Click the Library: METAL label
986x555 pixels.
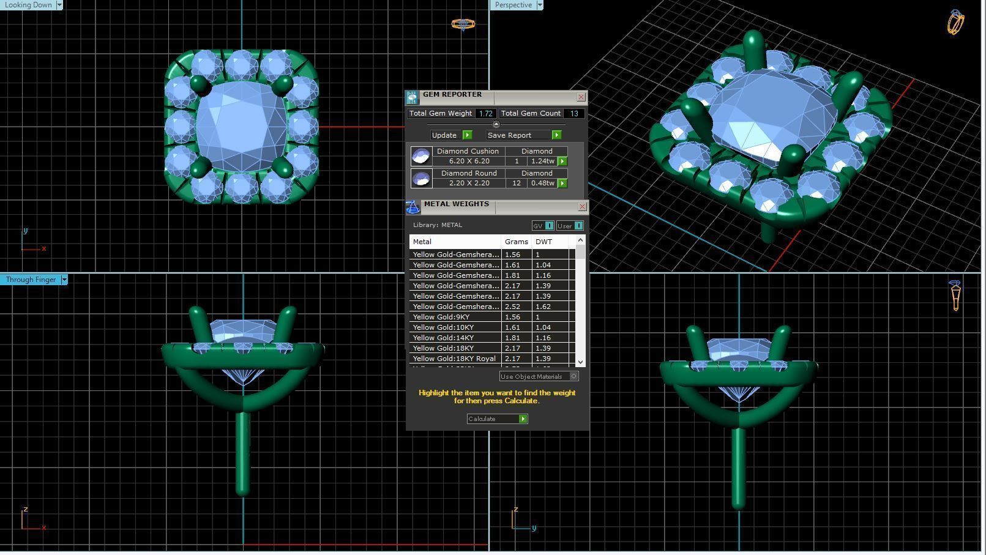pos(438,225)
